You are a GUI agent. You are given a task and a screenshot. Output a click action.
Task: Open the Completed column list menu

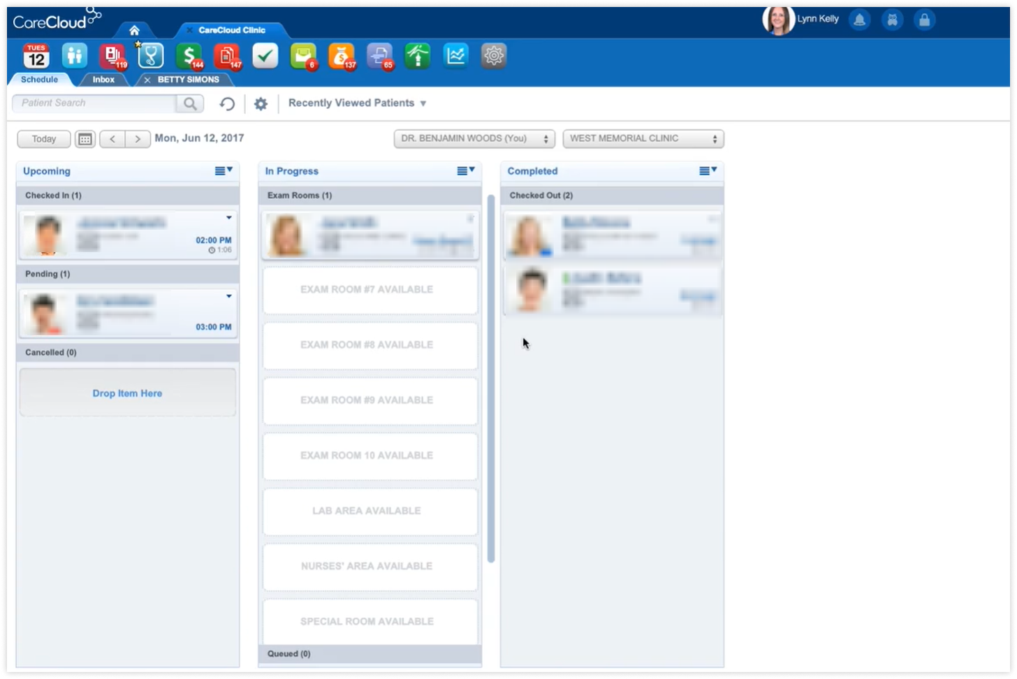tap(708, 170)
